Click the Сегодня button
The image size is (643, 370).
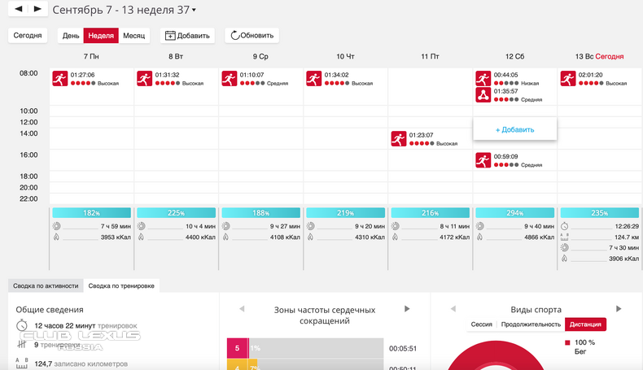(28, 36)
